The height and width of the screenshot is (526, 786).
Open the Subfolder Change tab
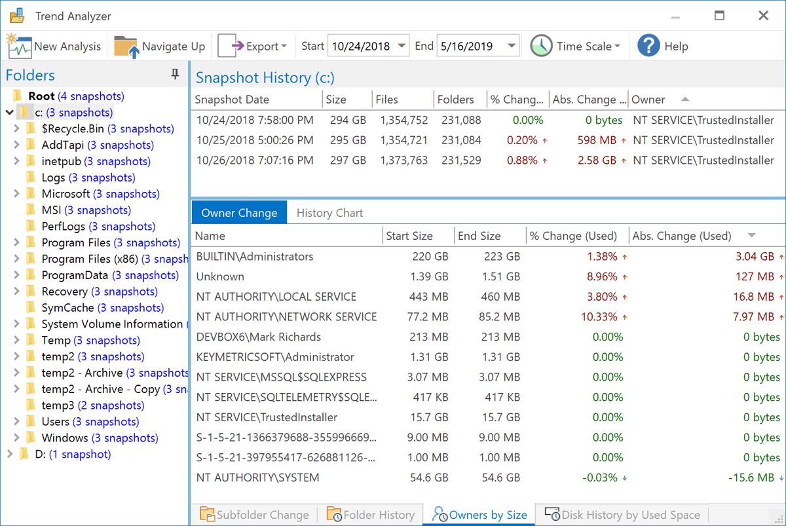pos(254,515)
